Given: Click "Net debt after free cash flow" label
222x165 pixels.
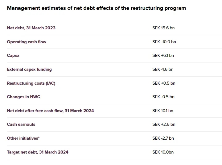Looking at the screenshot, I should pyautogui.click(x=50, y=111).
